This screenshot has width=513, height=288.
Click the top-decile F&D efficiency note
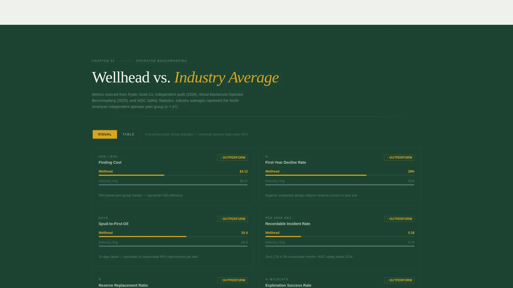pos(141,195)
